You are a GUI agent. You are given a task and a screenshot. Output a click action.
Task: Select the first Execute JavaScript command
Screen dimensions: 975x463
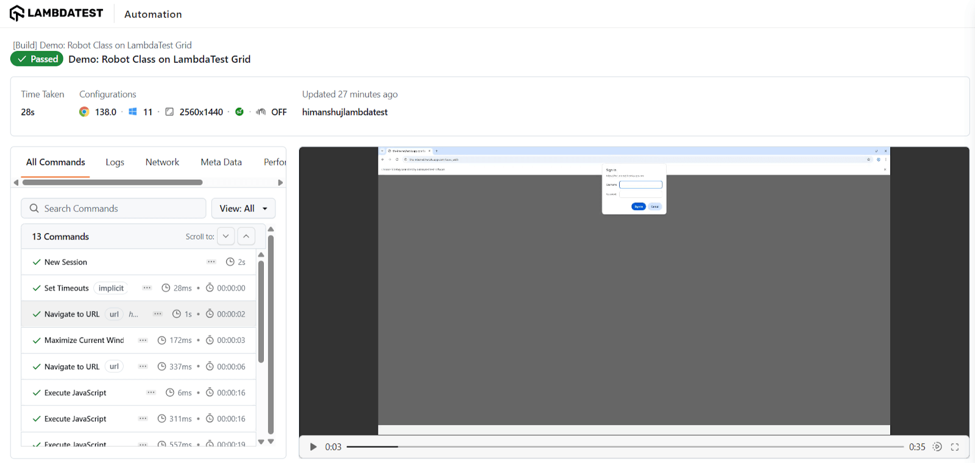(76, 393)
